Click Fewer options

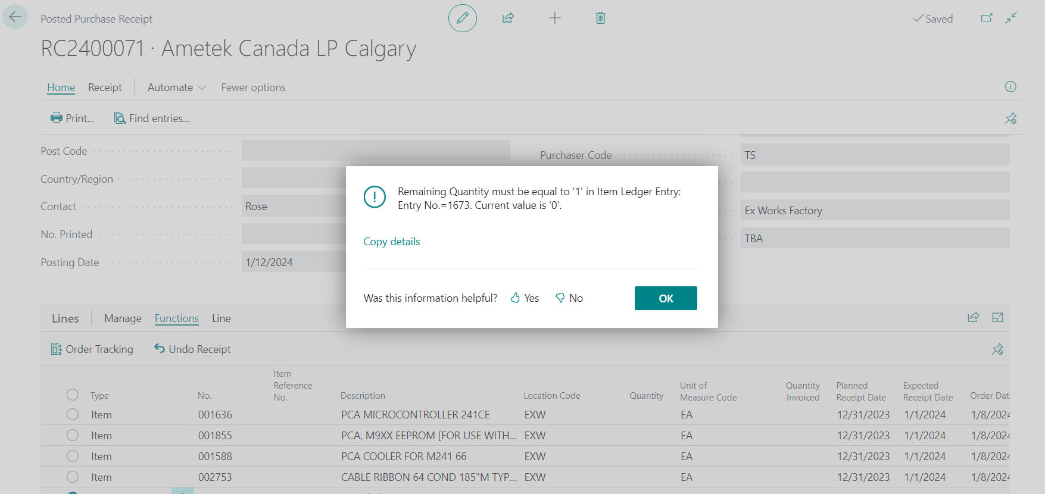(x=253, y=87)
